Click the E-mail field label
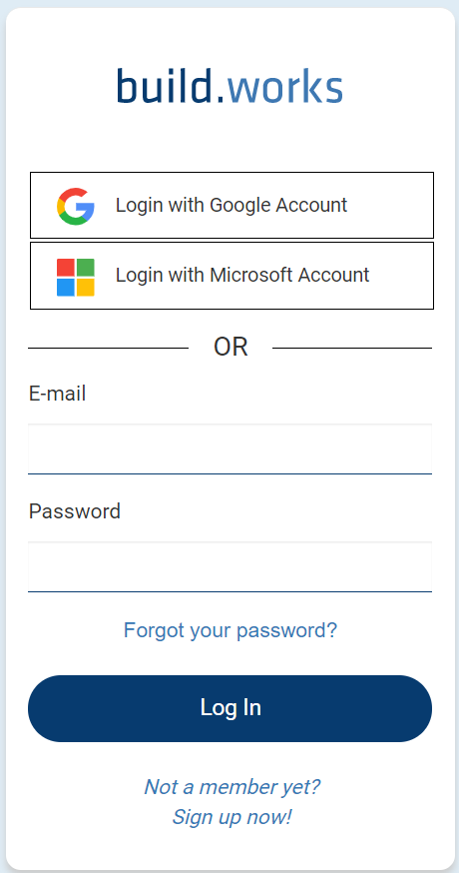This screenshot has width=459, height=873. click(x=57, y=395)
